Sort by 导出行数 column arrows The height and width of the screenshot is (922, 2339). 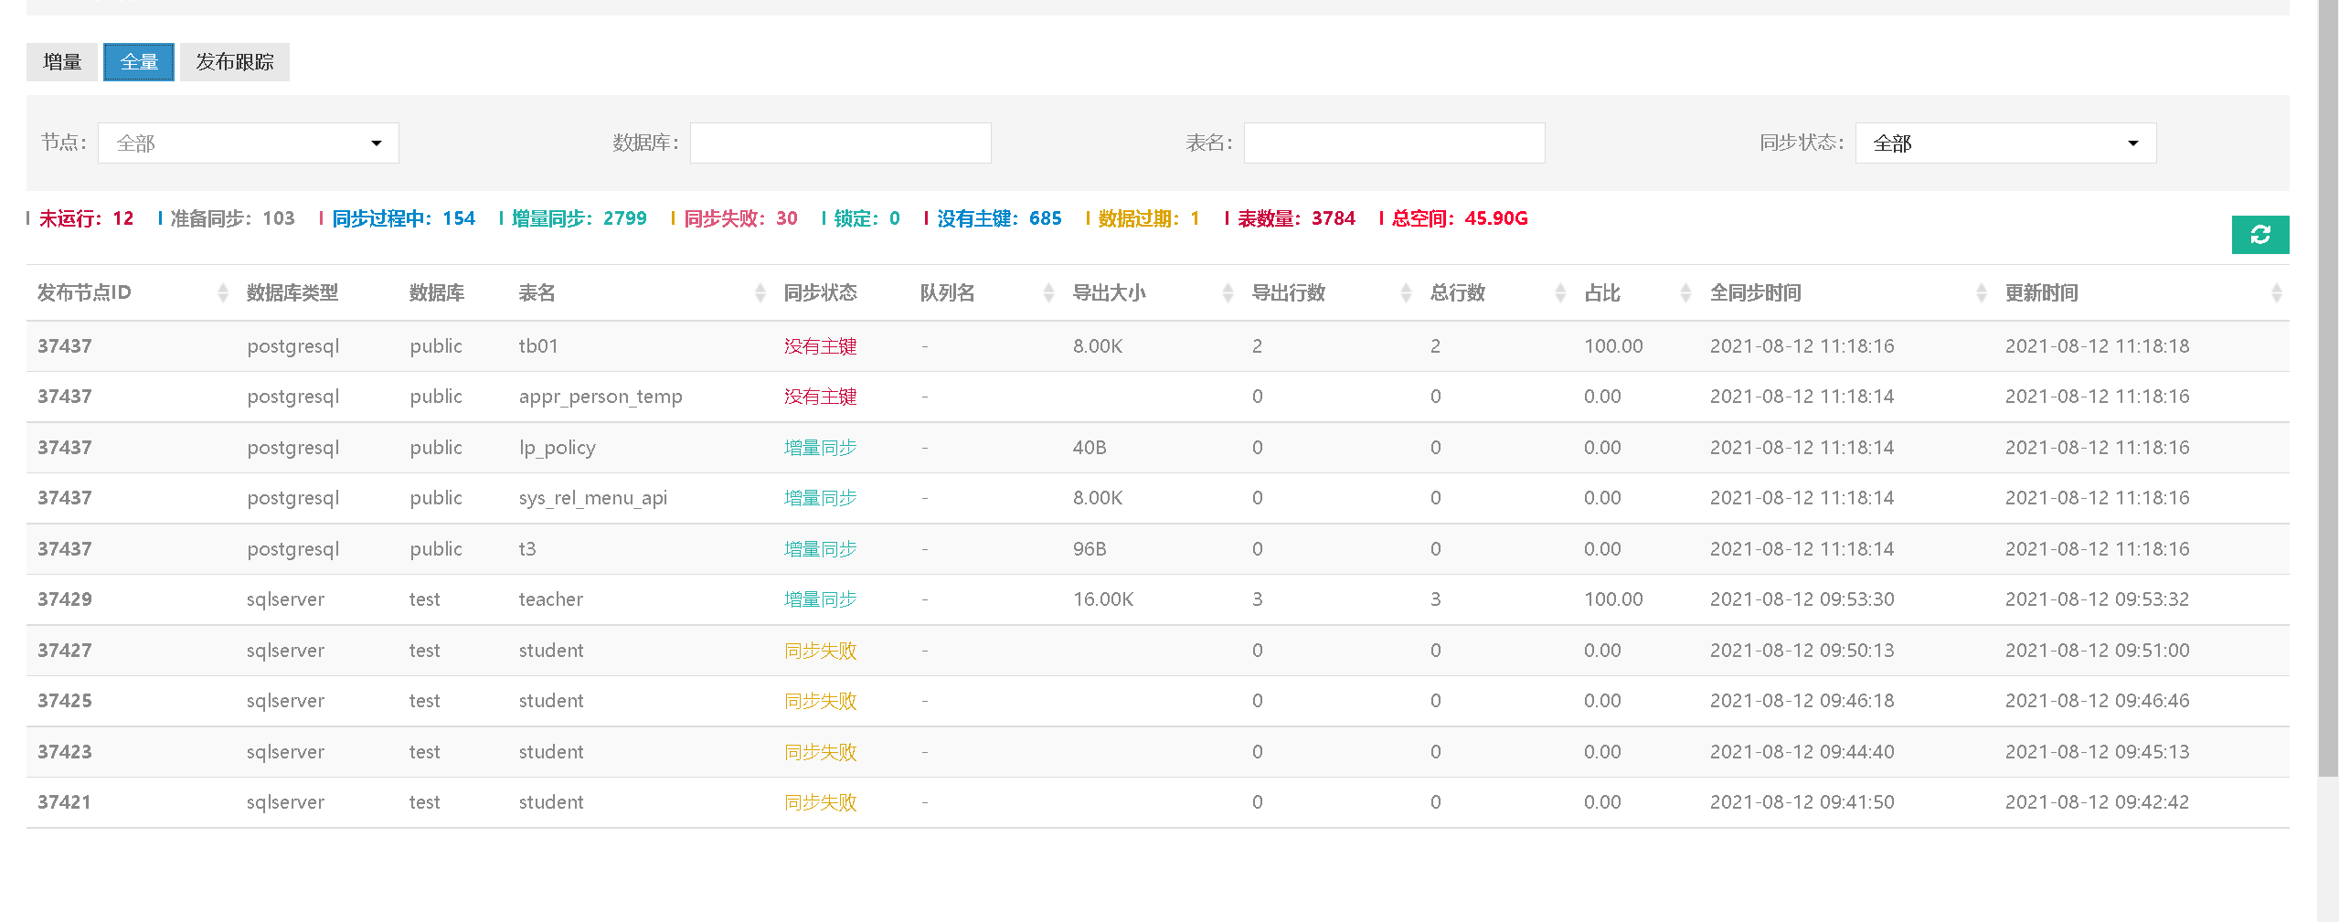[1406, 292]
